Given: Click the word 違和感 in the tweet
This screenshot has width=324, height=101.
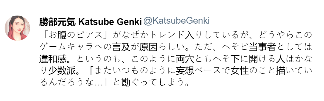Looking at the screenshot, I should pos(53,58).
